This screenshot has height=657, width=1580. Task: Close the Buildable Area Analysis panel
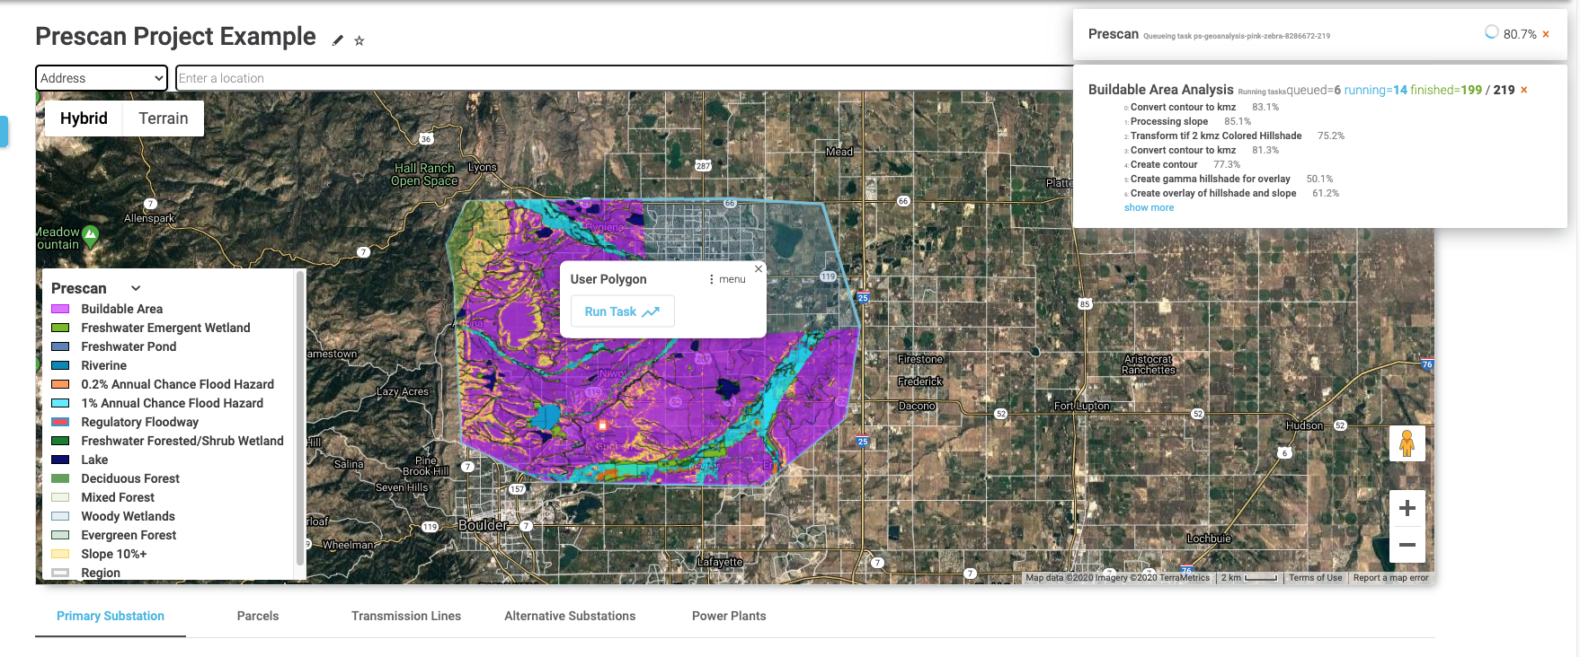(x=1523, y=90)
